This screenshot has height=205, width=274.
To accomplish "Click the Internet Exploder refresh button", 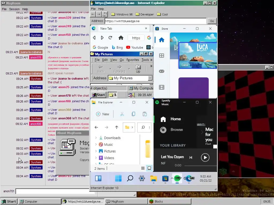I will click(105, 14).
